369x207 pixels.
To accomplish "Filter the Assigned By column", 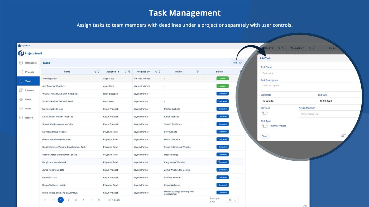I will tap(160, 72).
